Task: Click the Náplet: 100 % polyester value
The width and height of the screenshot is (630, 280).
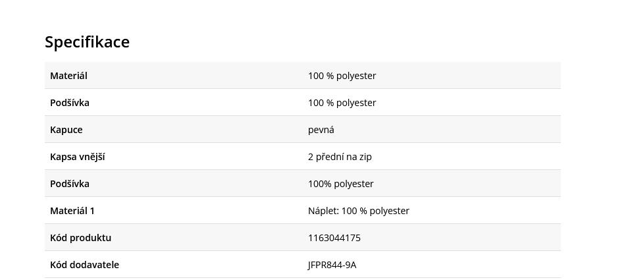Action: point(359,210)
